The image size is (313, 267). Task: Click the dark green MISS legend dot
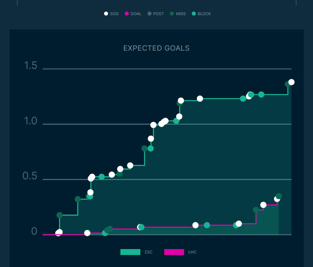tap(172, 14)
